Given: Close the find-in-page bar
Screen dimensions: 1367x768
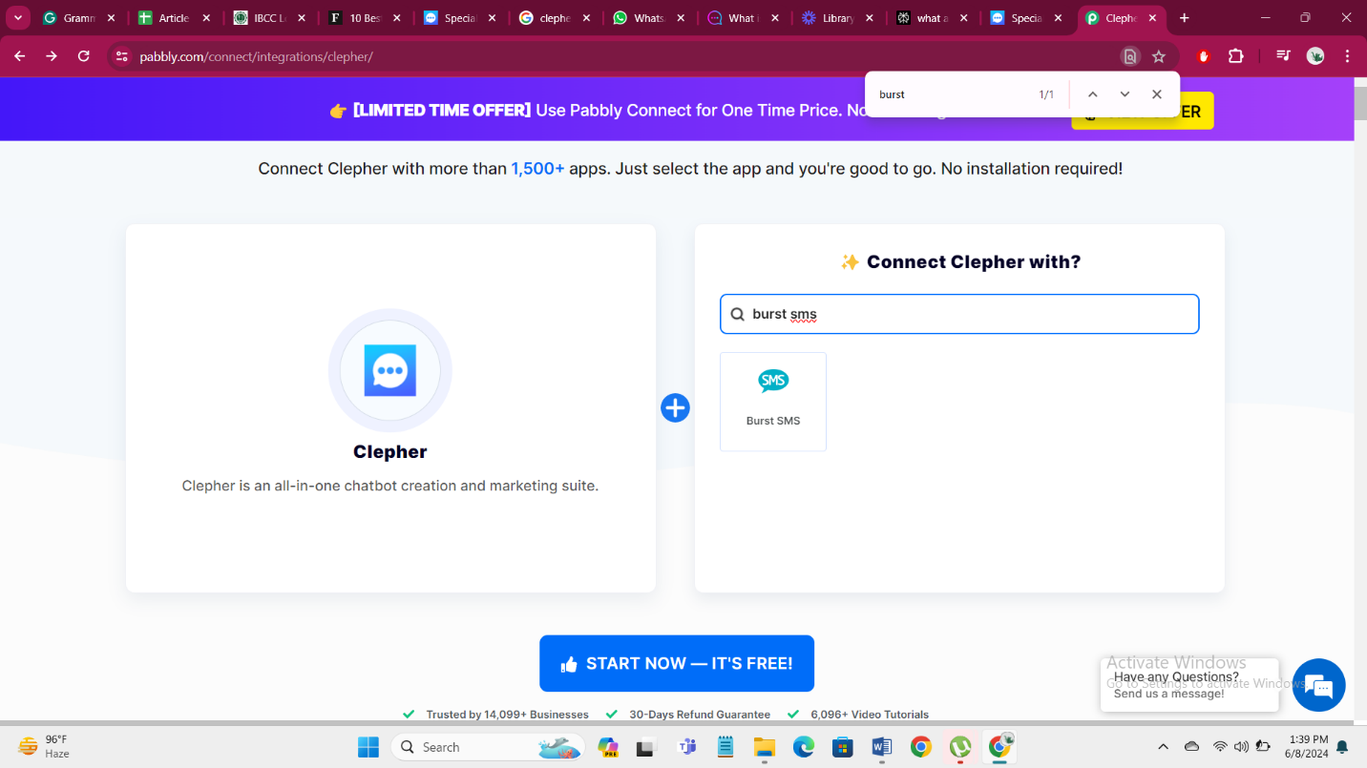Looking at the screenshot, I should [x=1157, y=94].
